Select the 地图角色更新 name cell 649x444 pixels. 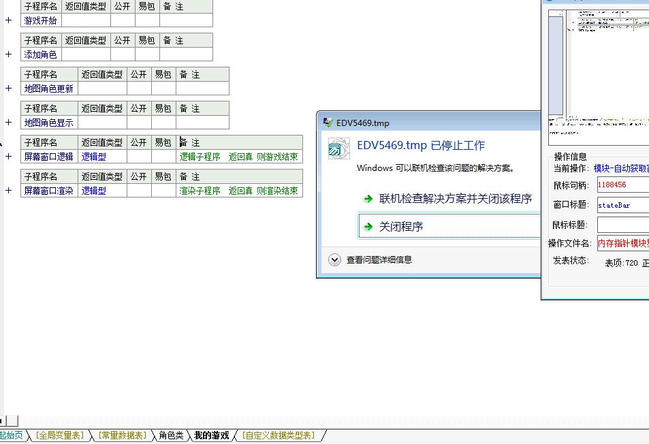pos(49,88)
